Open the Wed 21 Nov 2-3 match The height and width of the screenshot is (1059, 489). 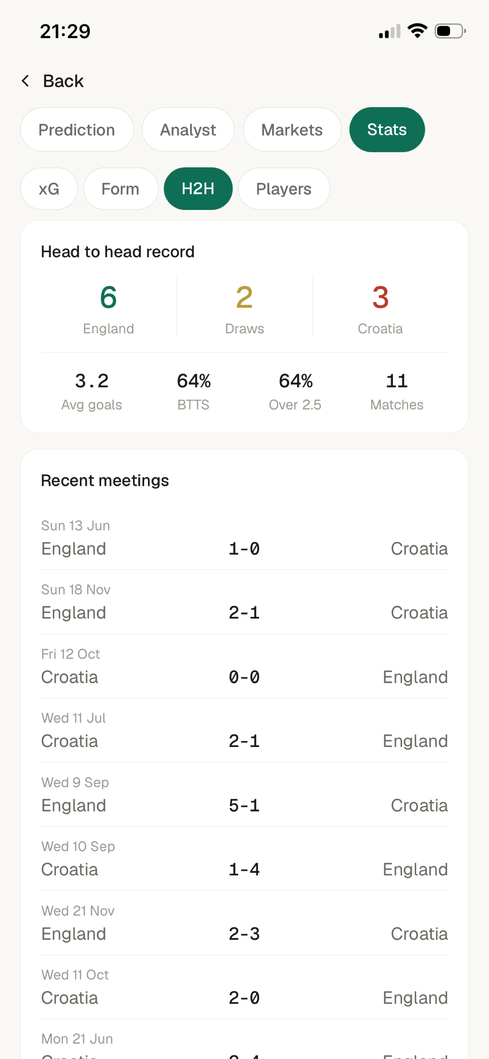click(245, 923)
